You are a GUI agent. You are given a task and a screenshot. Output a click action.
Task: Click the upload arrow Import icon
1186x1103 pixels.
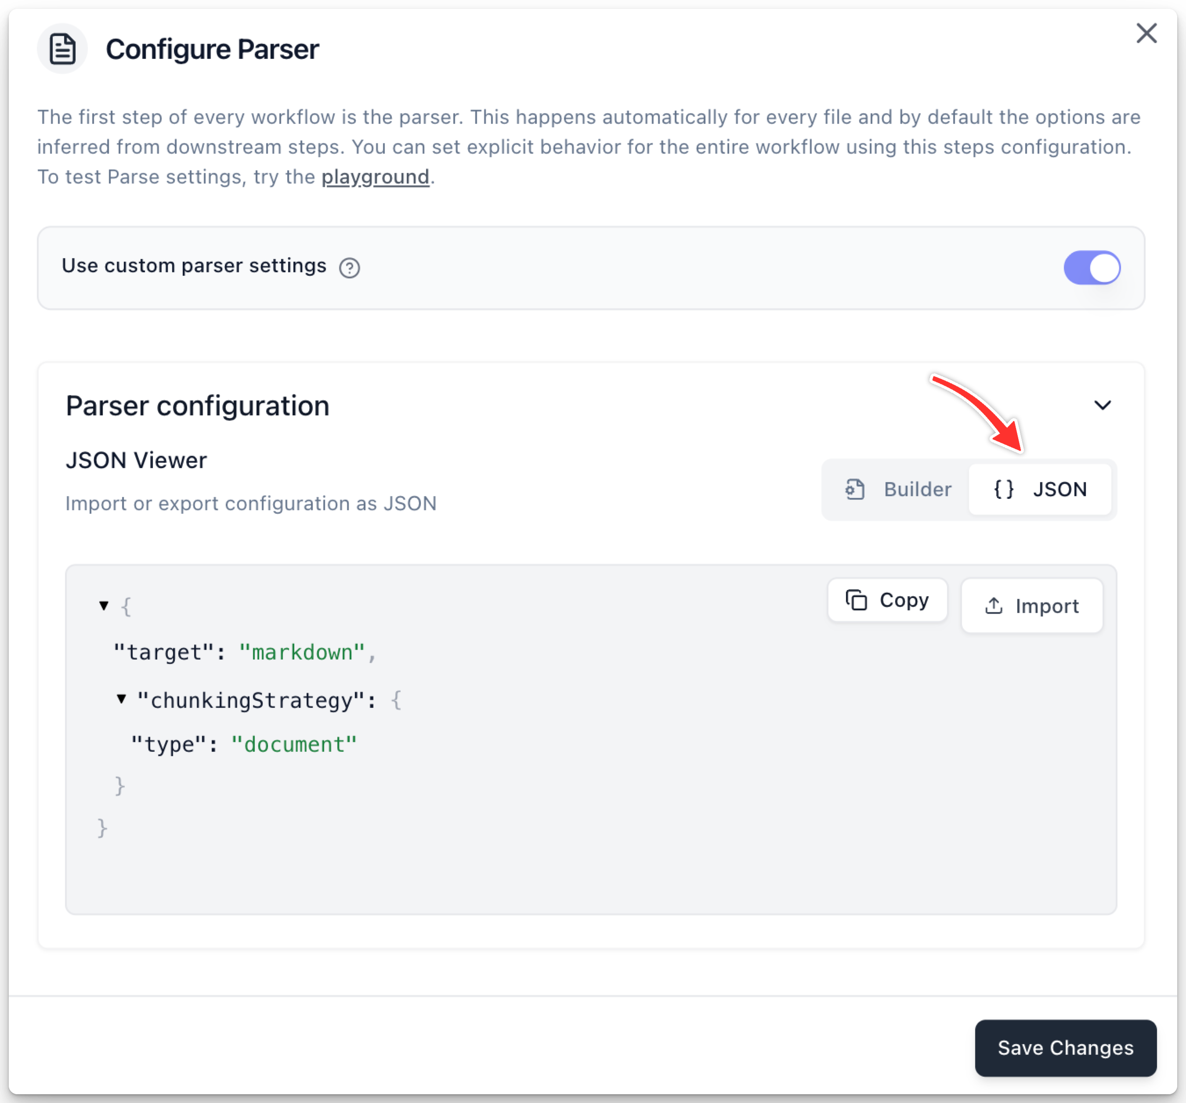(x=993, y=606)
